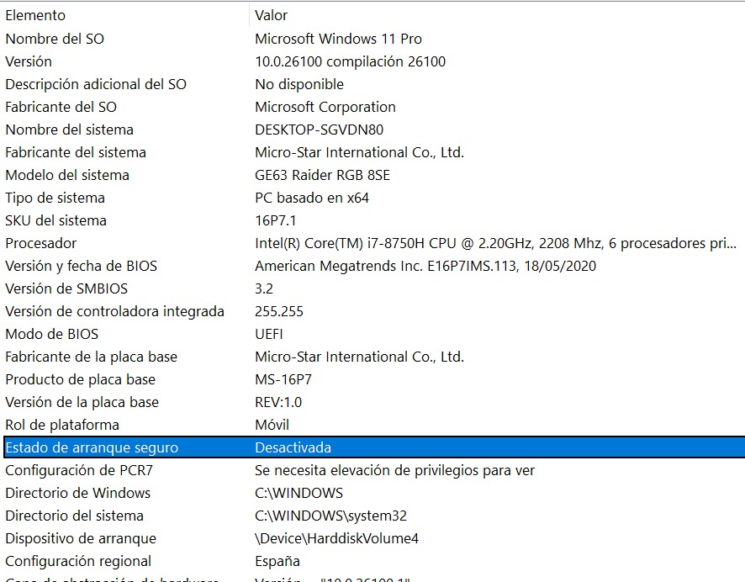The image size is (745, 582).
Task: Select the Versión row label
Action: [x=29, y=61]
